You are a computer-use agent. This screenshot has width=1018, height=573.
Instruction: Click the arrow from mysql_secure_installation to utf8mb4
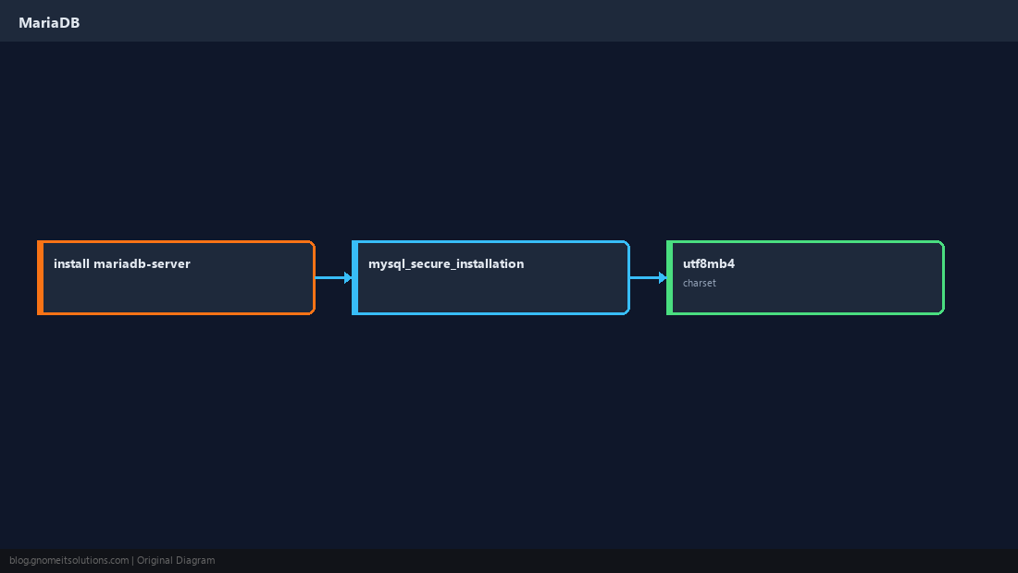tap(649, 277)
